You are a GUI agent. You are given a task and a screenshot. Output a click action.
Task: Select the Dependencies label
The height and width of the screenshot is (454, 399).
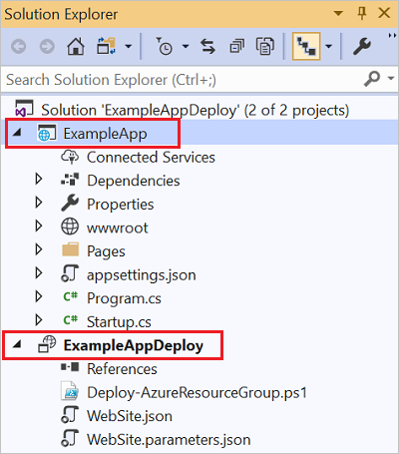tap(134, 181)
